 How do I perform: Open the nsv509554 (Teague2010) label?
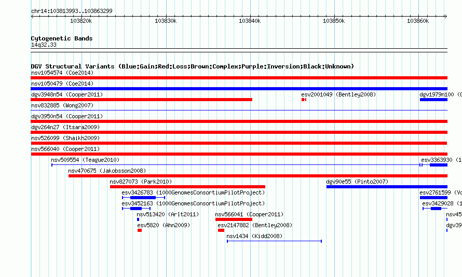(x=85, y=160)
